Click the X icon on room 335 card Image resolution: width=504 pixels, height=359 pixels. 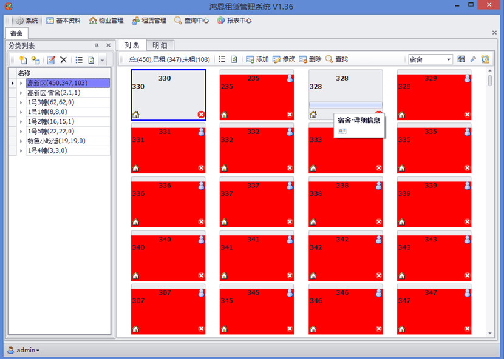[x=468, y=168]
